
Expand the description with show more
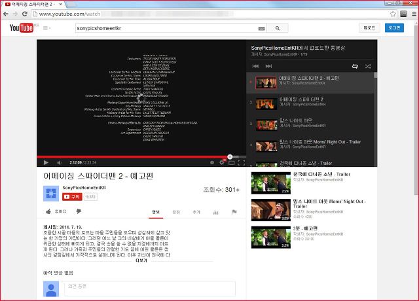pos(141,260)
